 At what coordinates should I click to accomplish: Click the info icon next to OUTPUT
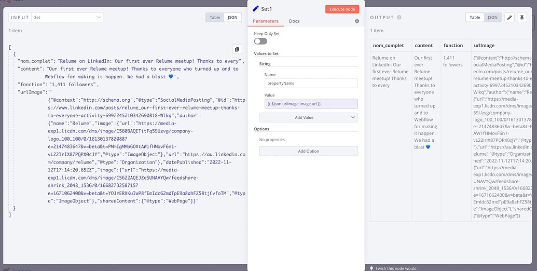point(399,18)
